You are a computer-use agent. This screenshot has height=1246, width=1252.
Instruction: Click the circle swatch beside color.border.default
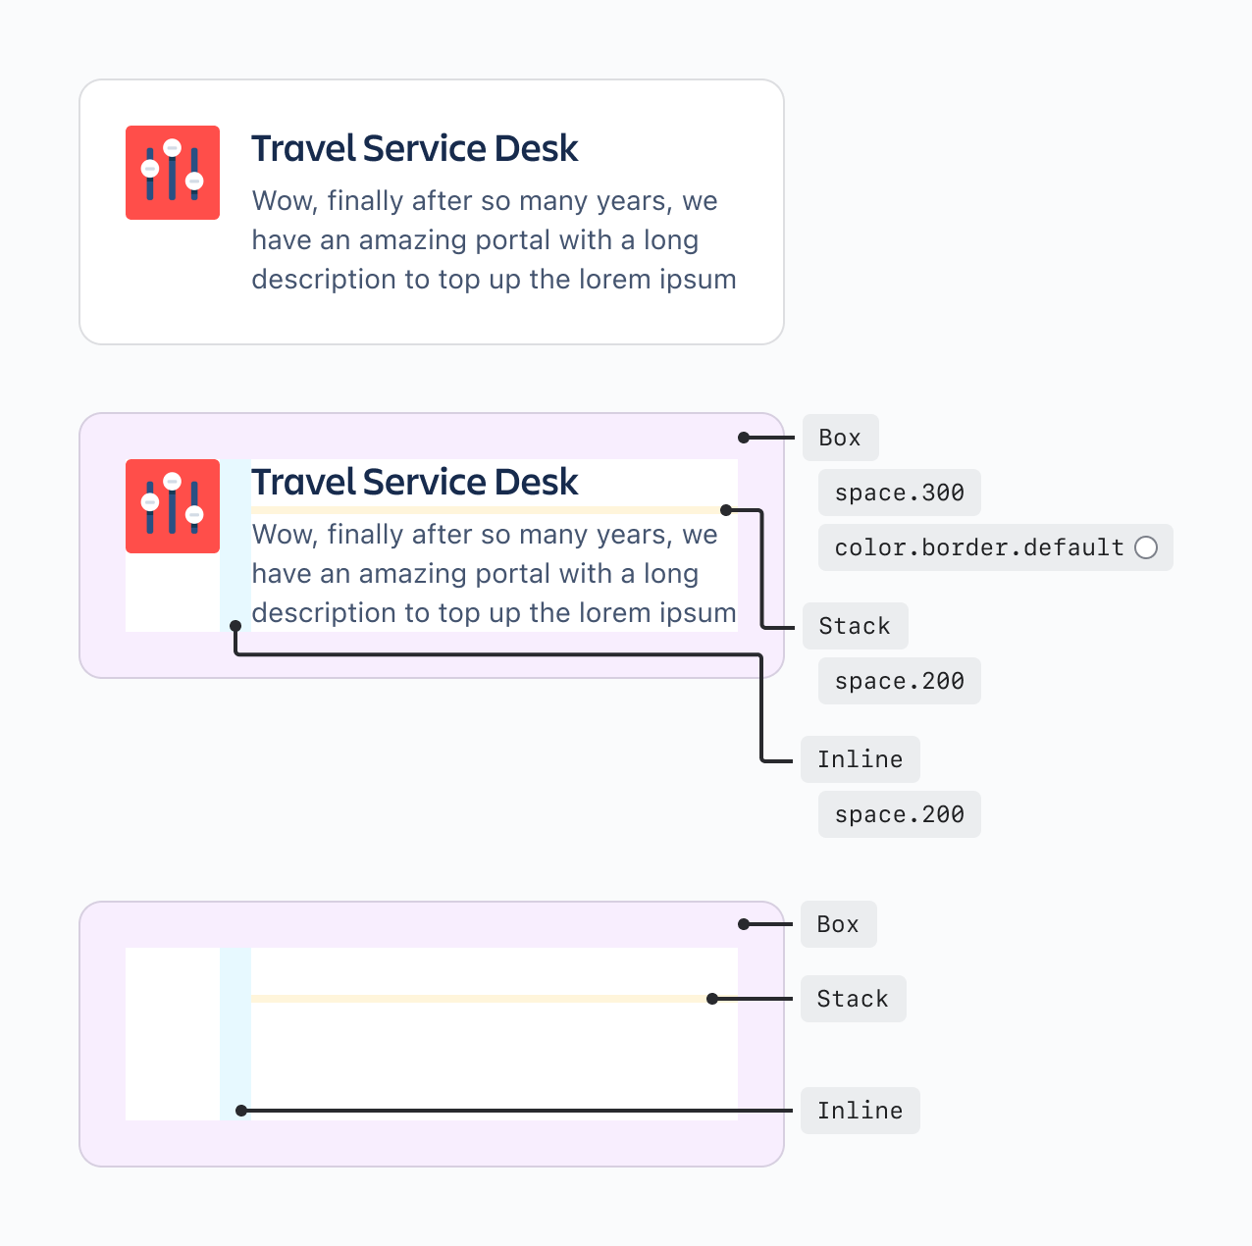pyautogui.click(x=1145, y=547)
